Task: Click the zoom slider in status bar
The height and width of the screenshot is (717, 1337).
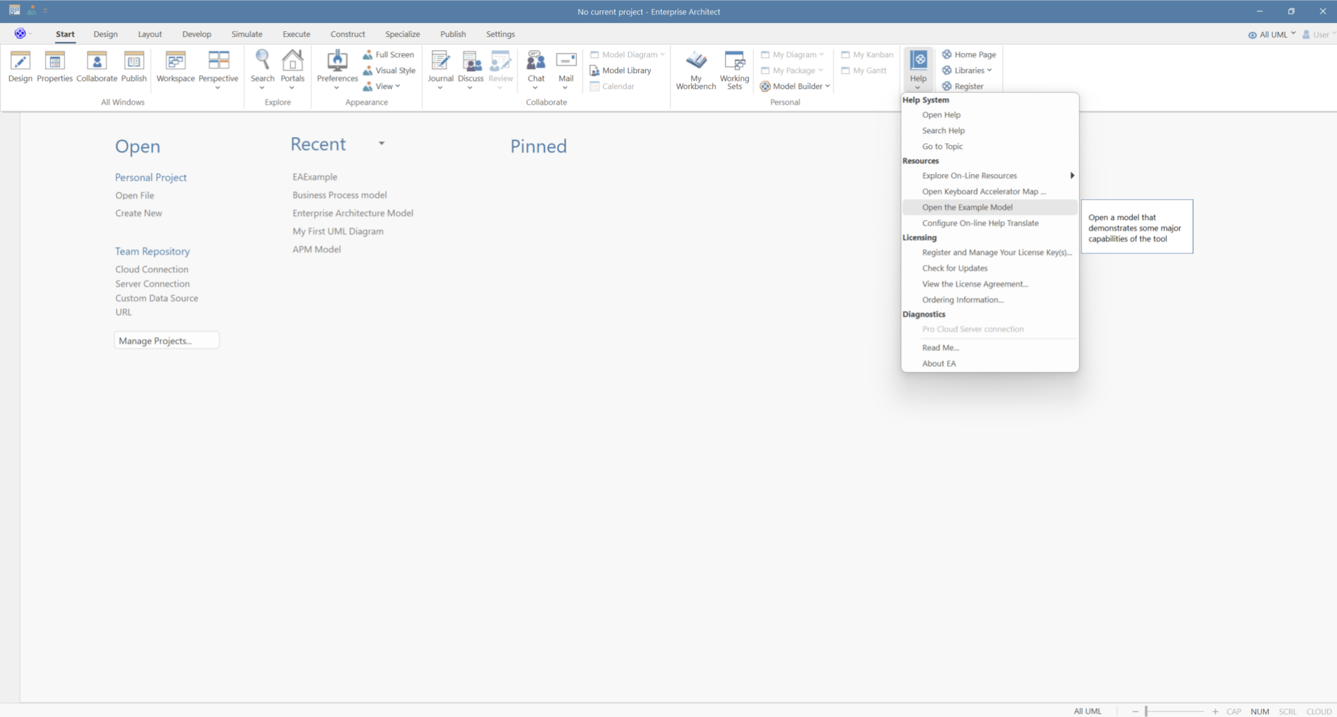Action: (1175, 711)
